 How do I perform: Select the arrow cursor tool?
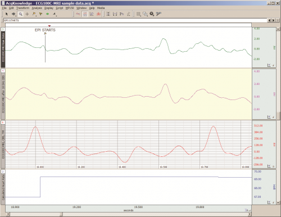[x=7, y=14]
